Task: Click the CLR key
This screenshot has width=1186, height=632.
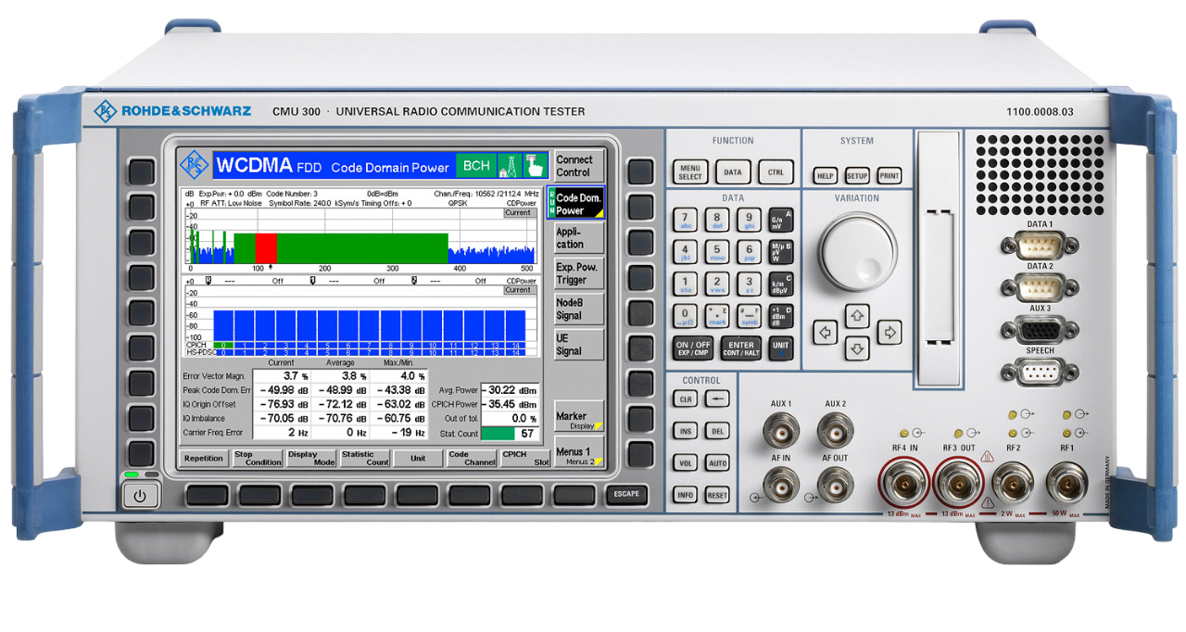Action: pyautogui.click(x=685, y=398)
